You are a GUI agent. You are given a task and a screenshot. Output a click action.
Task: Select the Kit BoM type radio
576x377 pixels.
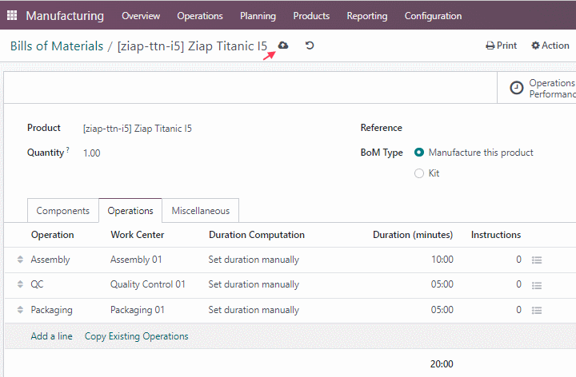click(x=419, y=173)
